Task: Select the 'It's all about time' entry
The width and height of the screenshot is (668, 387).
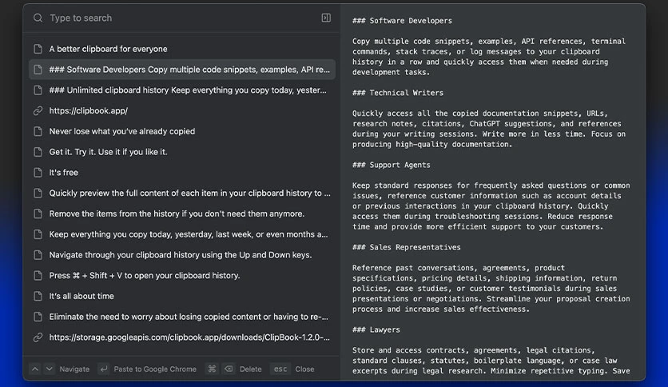Action: click(x=182, y=296)
